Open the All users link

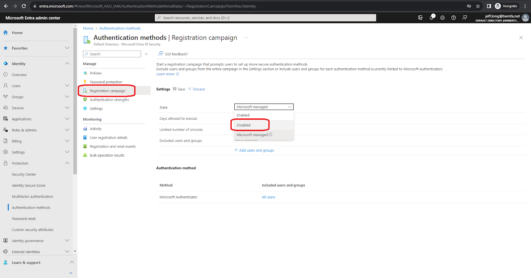(268, 197)
